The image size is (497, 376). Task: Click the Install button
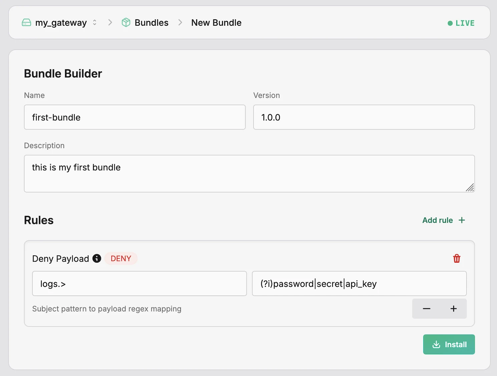pyautogui.click(x=449, y=344)
